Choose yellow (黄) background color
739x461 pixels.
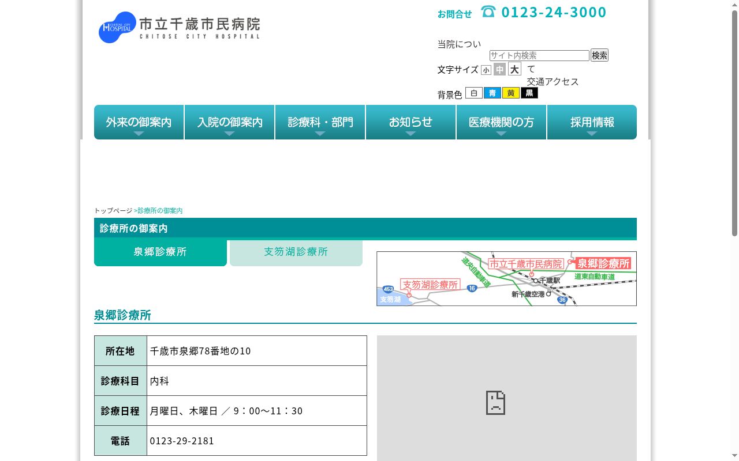pyautogui.click(x=511, y=93)
